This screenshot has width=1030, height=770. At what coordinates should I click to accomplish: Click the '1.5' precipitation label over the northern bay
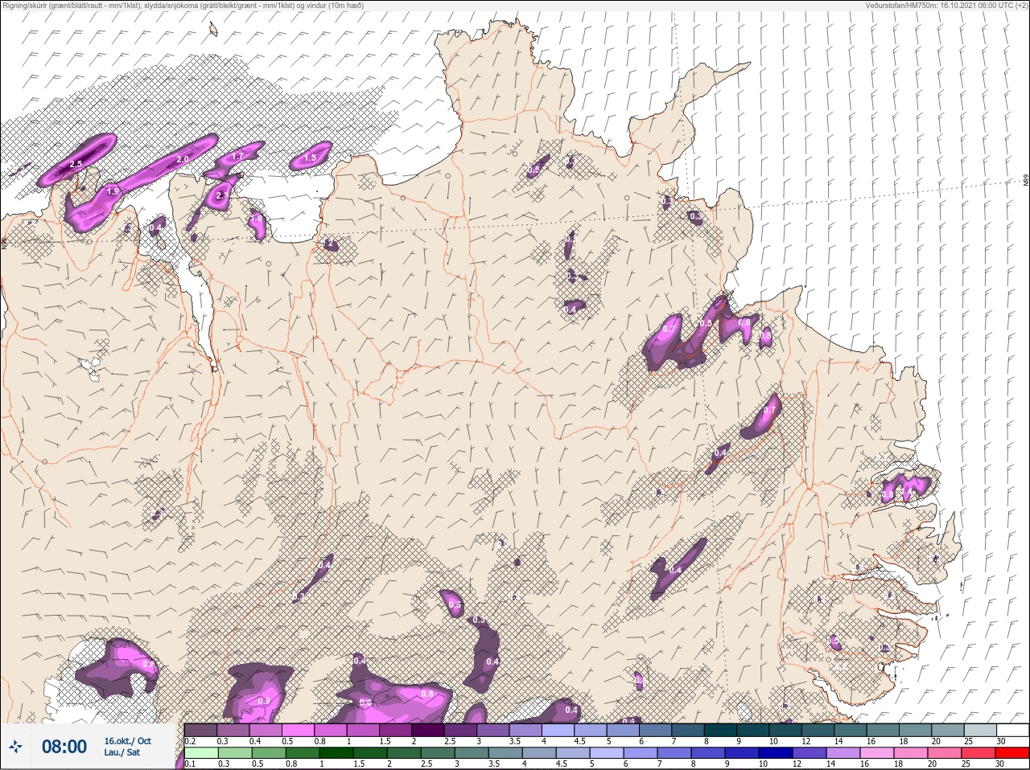click(310, 158)
